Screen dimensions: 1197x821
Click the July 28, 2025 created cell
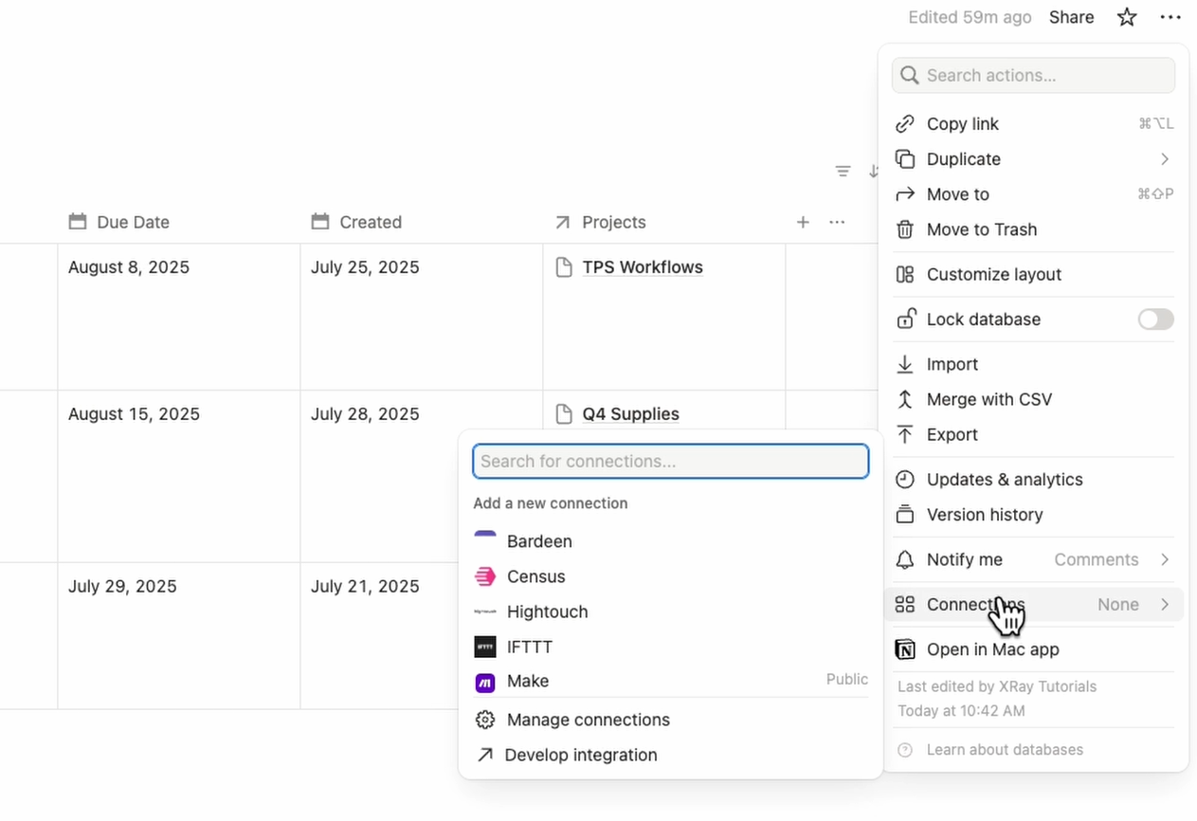tap(365, 414)
